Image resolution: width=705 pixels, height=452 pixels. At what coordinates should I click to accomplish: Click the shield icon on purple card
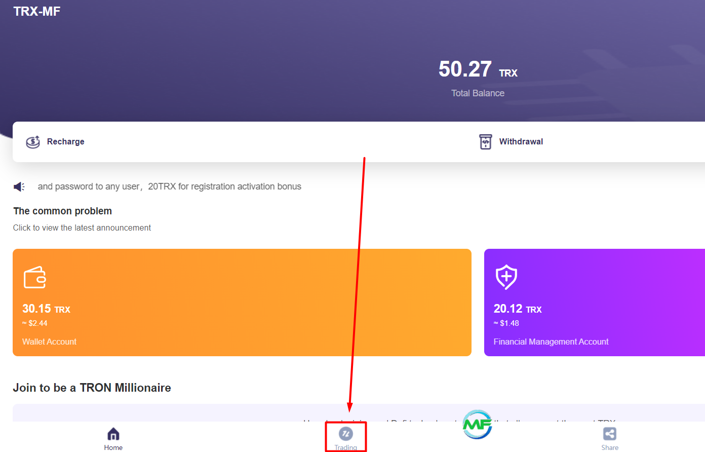tap(506, 277)
